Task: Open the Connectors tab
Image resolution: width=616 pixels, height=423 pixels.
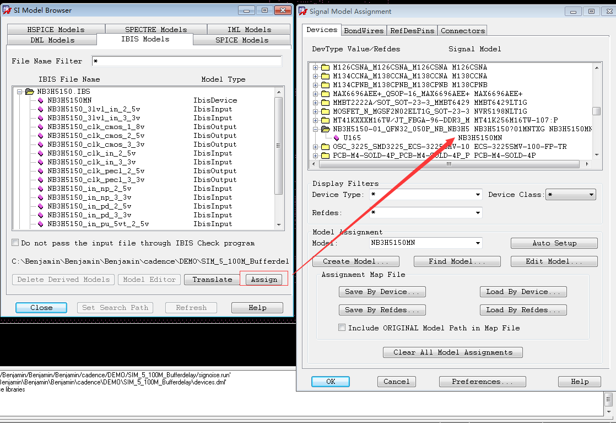Action: (x=462, y=31)
